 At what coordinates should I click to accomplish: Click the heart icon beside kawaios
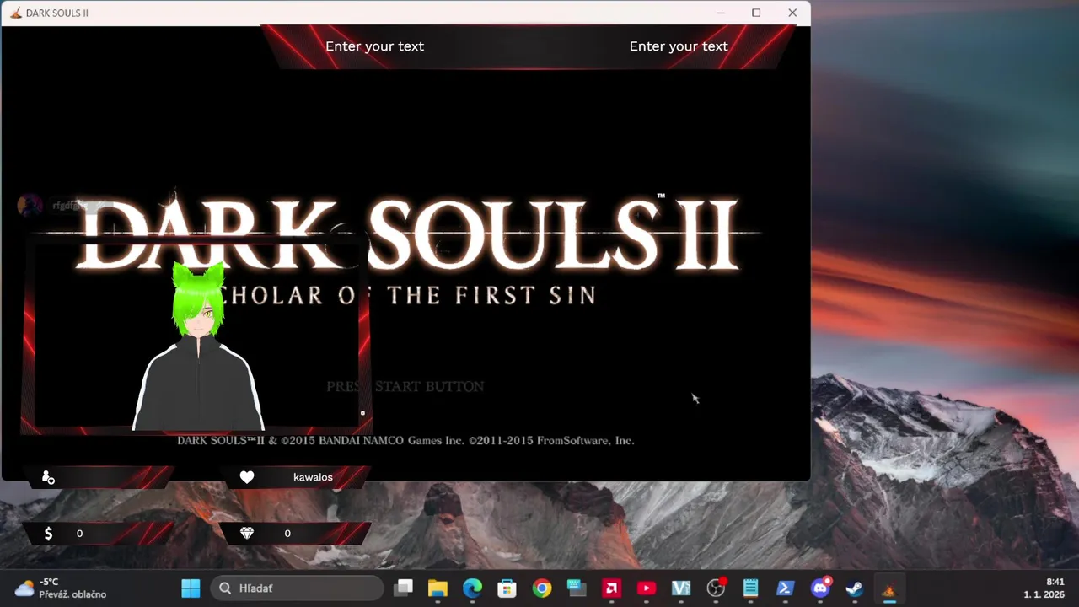point(247,477)
